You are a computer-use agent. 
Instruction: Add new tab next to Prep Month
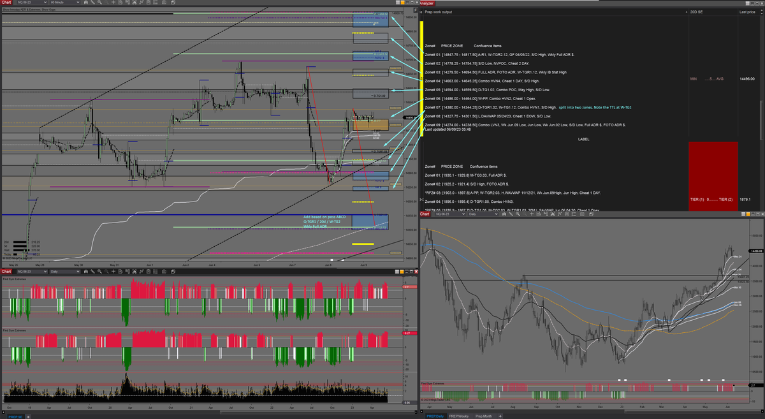point(500,416)
